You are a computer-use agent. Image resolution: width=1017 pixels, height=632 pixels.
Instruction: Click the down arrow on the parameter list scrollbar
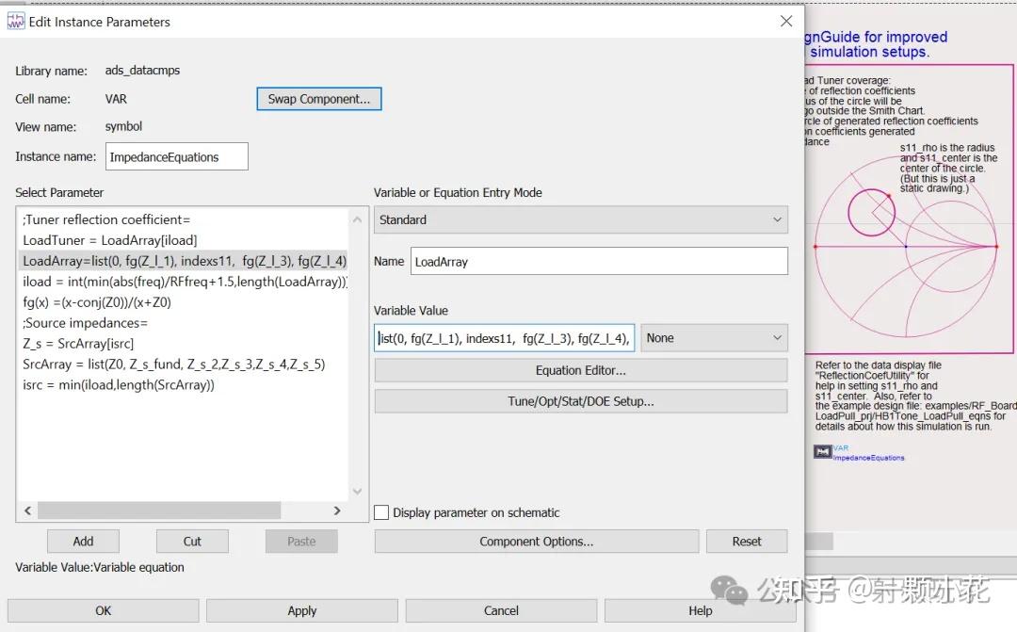pos(358,491)
